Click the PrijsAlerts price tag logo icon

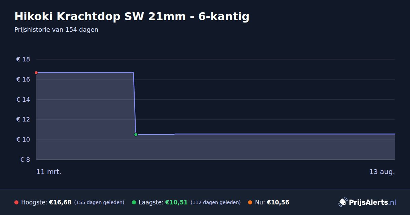click(343, 202)
